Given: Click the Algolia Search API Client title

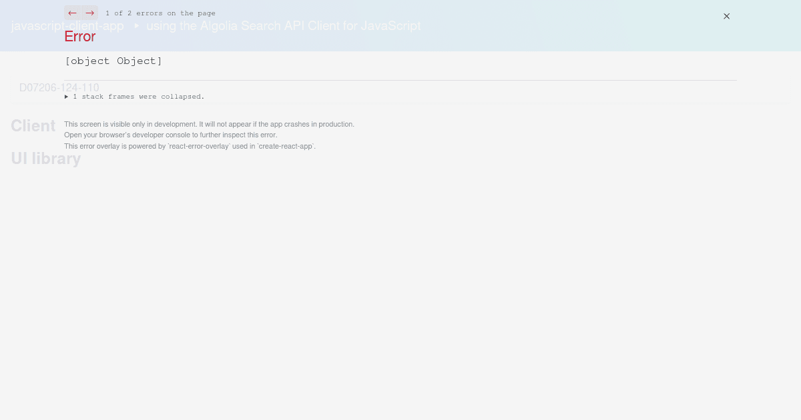Looking at the screenshot, I should (284, 26).
